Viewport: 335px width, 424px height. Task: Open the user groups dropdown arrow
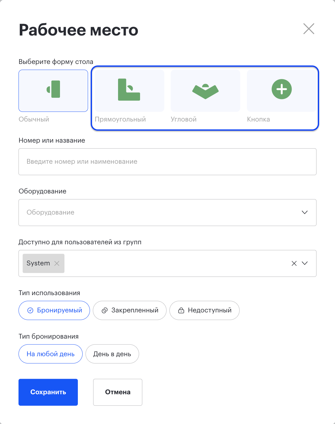(305, 263)
